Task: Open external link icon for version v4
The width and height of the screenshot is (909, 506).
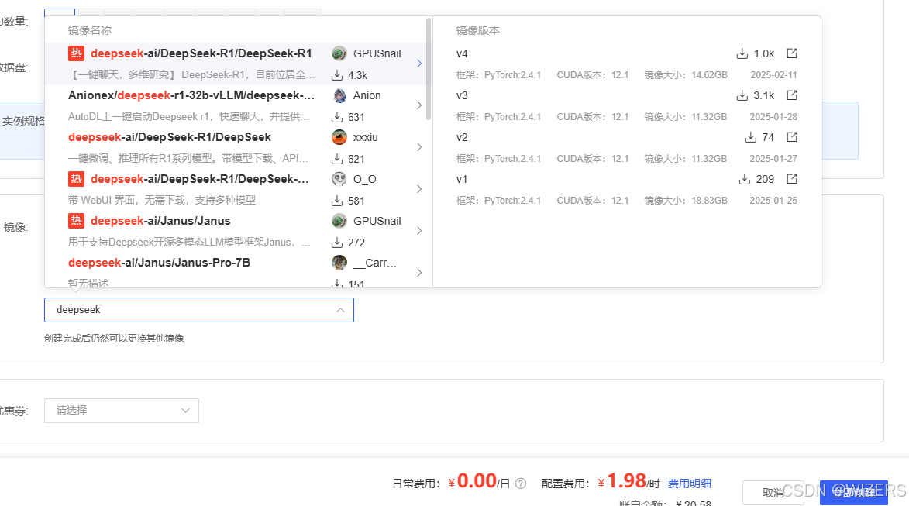Action: [x=792, y=53]
